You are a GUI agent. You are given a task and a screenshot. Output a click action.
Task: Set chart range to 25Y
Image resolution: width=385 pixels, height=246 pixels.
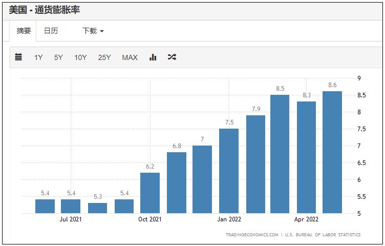click(x=104, y=57)
